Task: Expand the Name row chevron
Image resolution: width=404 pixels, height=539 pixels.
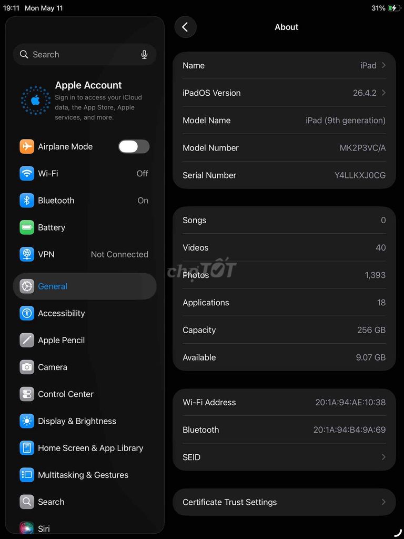Action: pyautogui.click(x=383, y=65)
